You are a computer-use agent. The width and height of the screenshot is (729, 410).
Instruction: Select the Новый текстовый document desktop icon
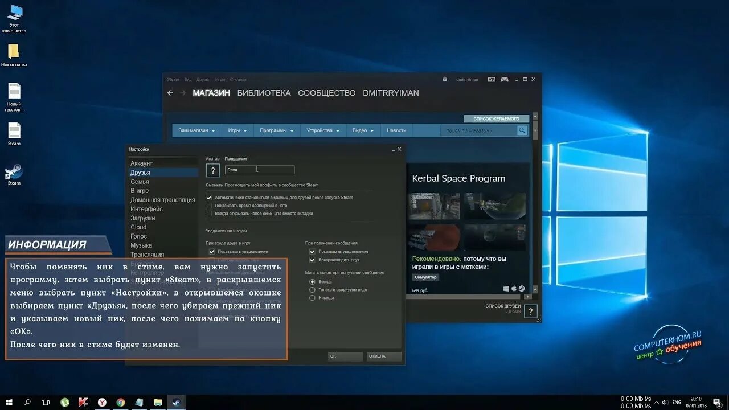14,97
